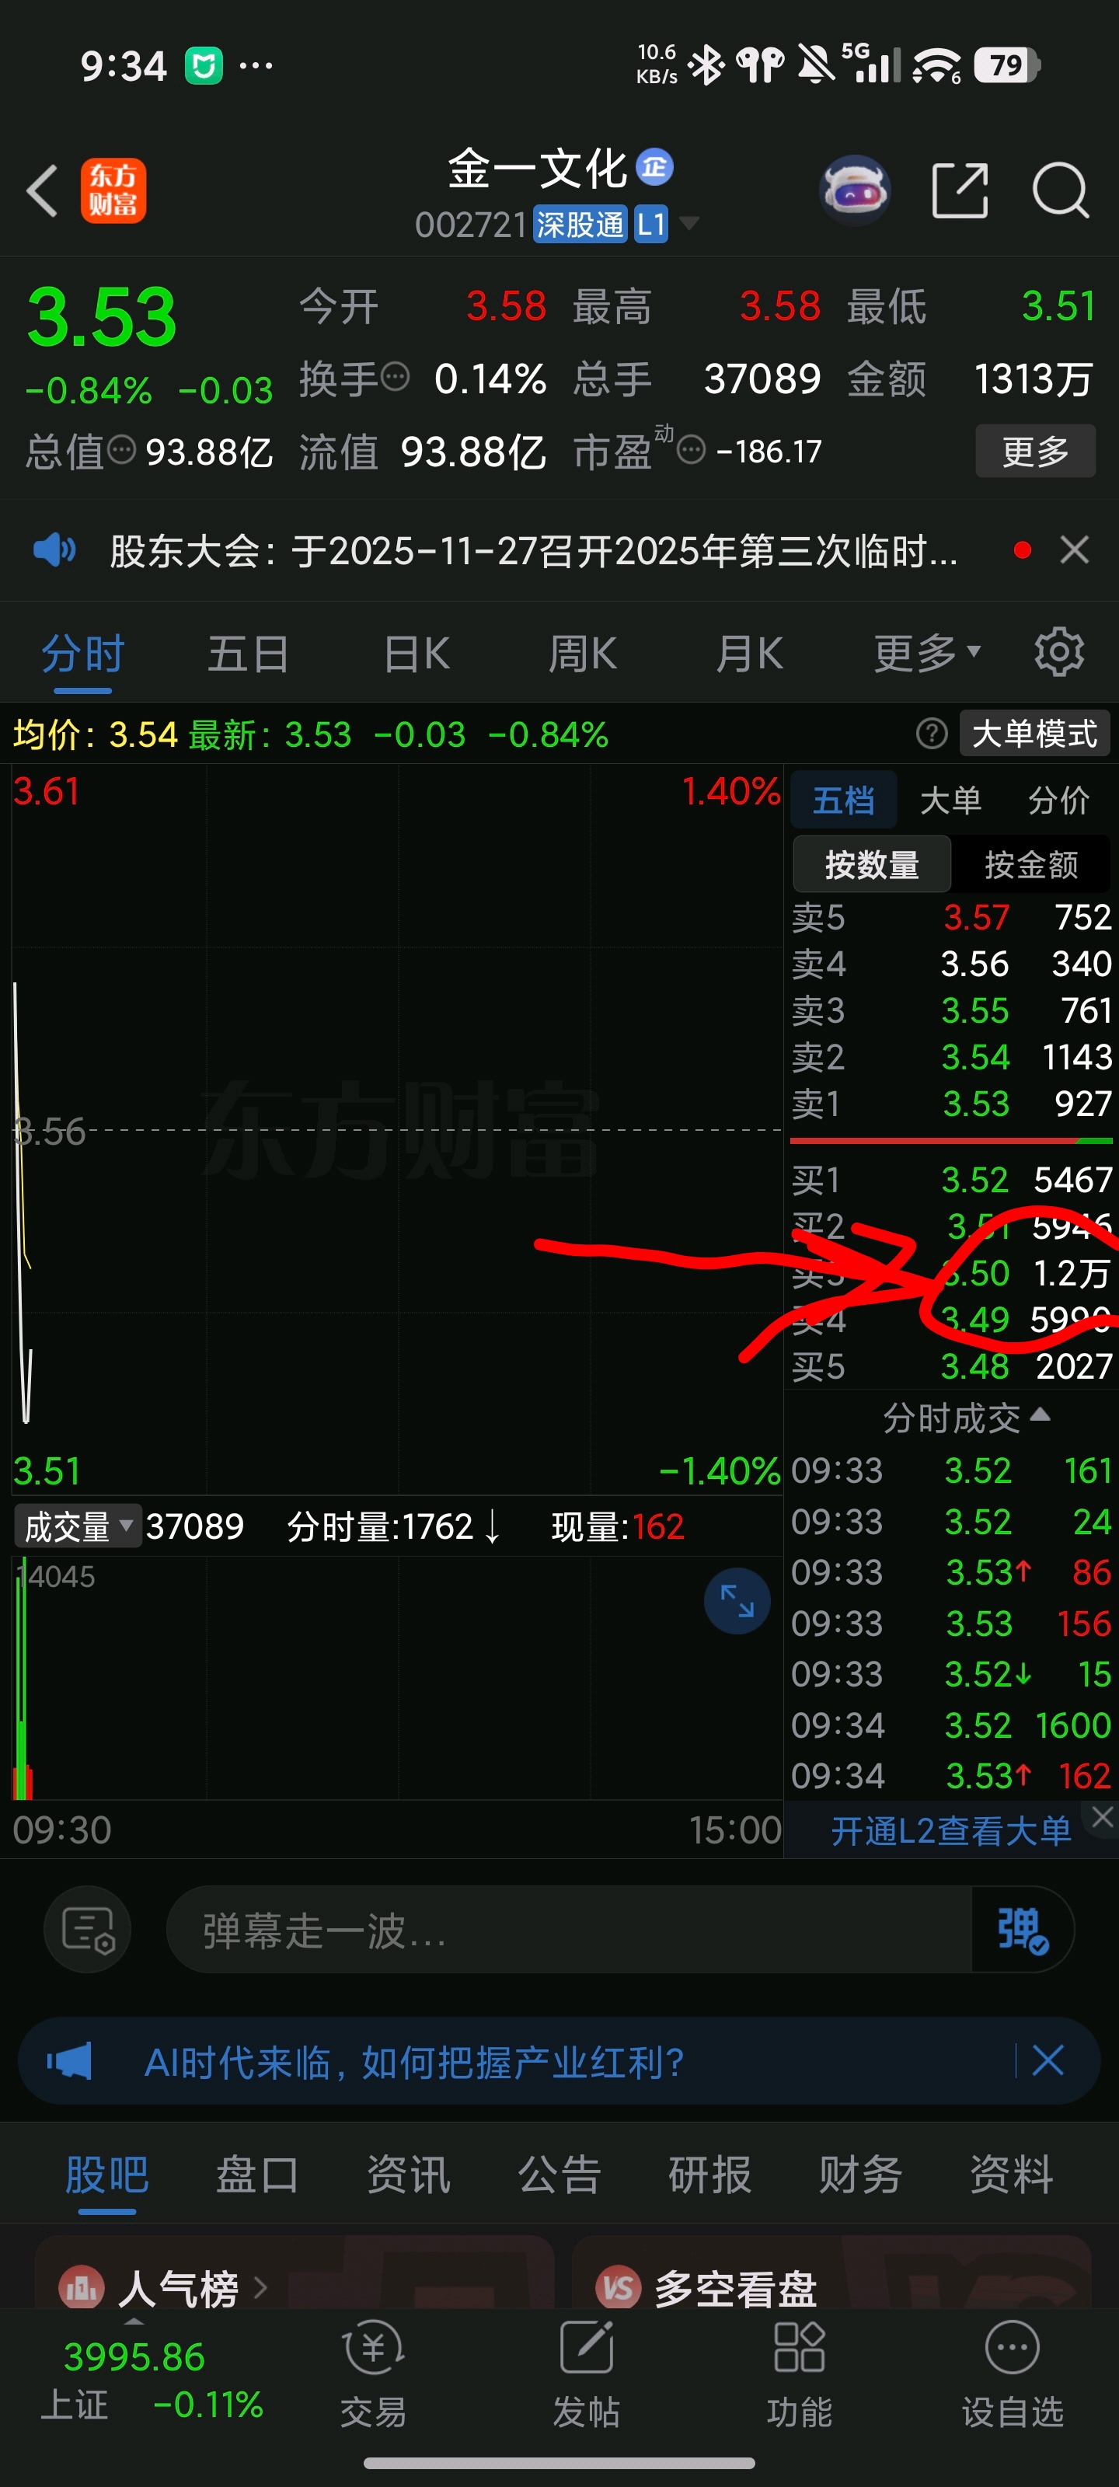
Task: Open chart settings gear icon
Action: tap(1059, 653)
